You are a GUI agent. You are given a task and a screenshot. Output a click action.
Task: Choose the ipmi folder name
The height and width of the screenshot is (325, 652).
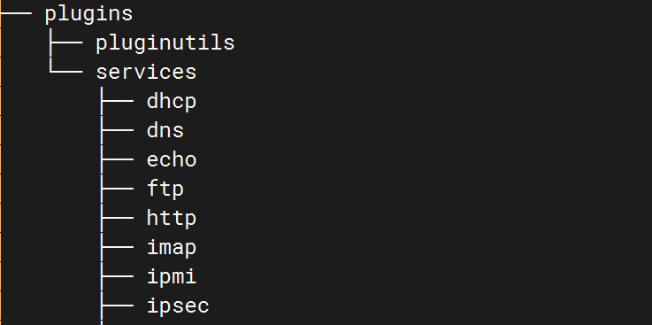pyautogui.click(x=172, y=277)
